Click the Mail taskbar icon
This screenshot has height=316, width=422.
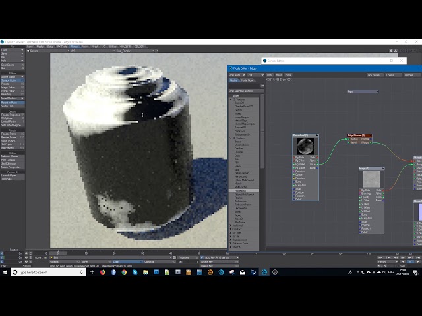(x=243, y=272)
